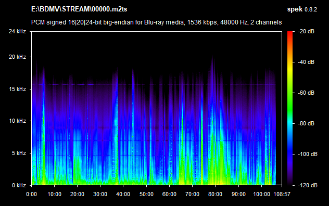Screen dimensions: 329x206
Task: Click the -20 dB scale label
Action: pyautogui.click(x=306, y=31)
